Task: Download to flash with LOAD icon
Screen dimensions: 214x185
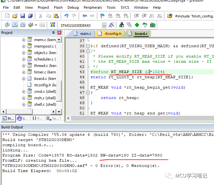Action: click(53, 25)
